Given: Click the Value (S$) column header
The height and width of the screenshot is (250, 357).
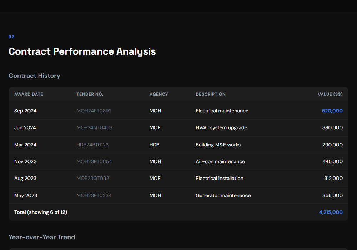Looking at the screenshot, I should point(330,94).
